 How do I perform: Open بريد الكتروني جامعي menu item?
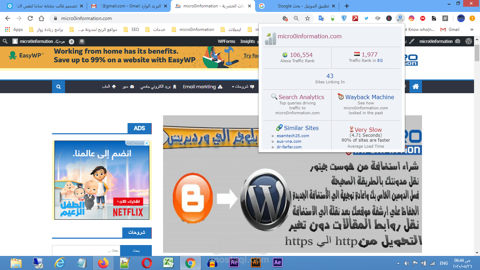click(x=158, y=86)
